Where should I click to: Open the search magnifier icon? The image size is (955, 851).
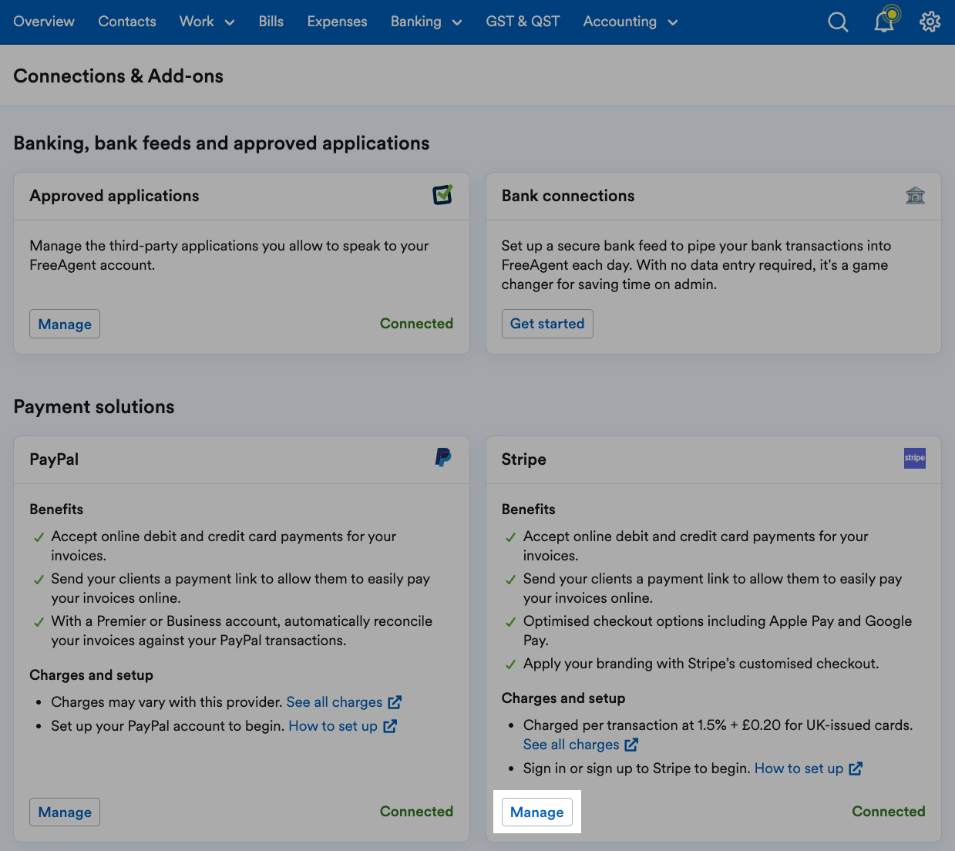point(838,22)
